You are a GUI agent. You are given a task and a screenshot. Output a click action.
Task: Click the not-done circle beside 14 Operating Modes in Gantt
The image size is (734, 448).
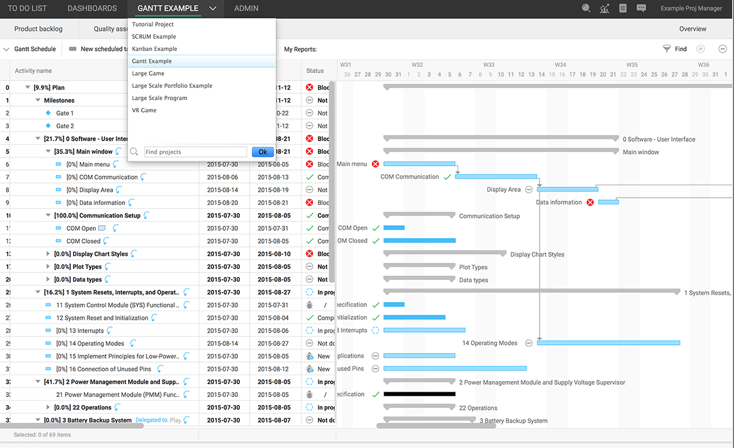pos(529,343)
